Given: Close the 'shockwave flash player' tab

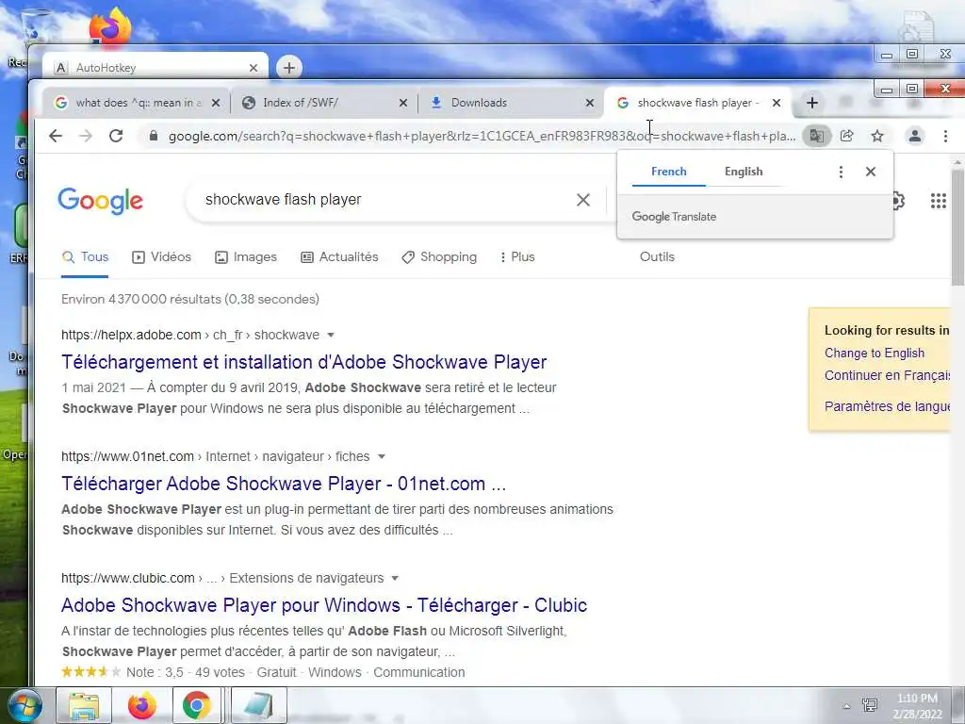Looking at the screenshot, I should [777, 103].
